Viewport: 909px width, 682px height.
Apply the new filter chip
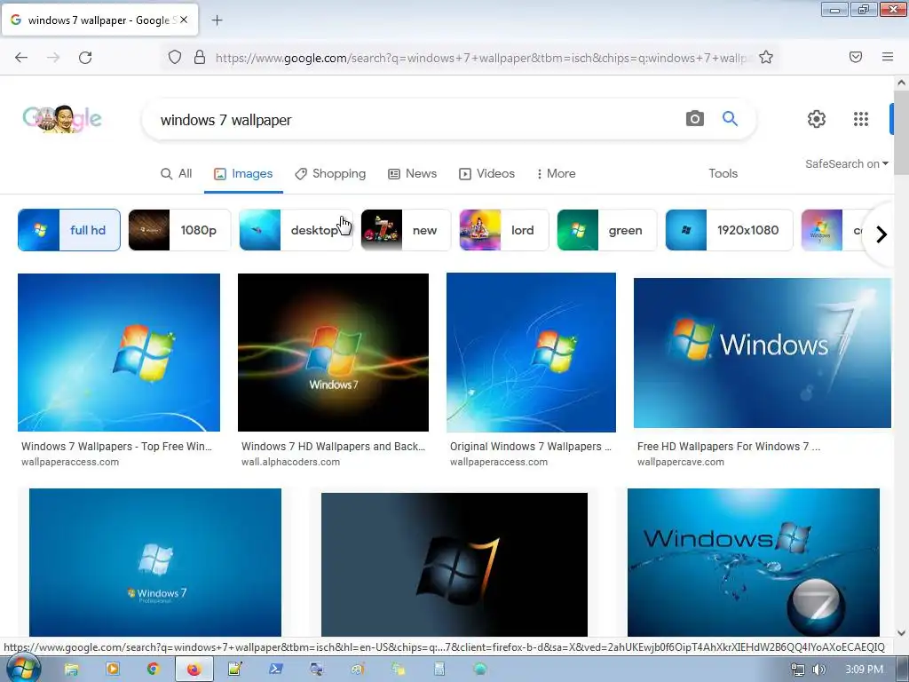[x=406, y=230]
